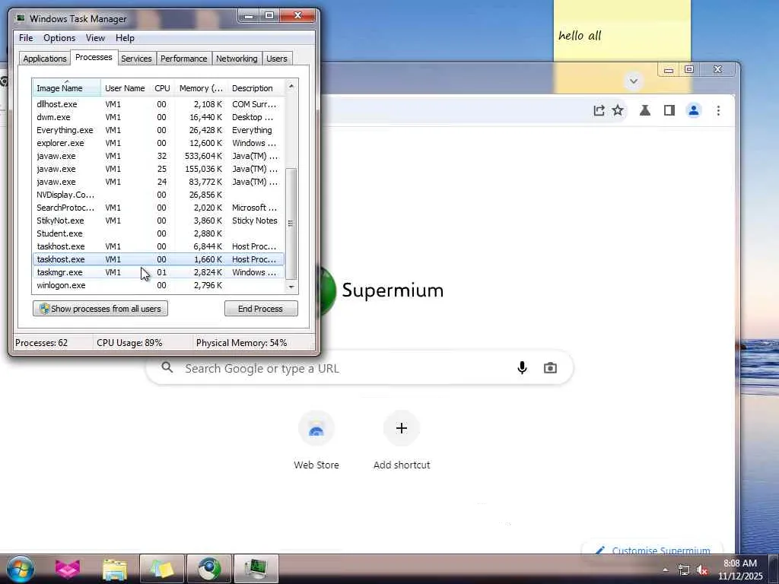Screen dimensions: 779x584
Task: Click the magnifier icon in search box
Action: [x=167, y=367]
